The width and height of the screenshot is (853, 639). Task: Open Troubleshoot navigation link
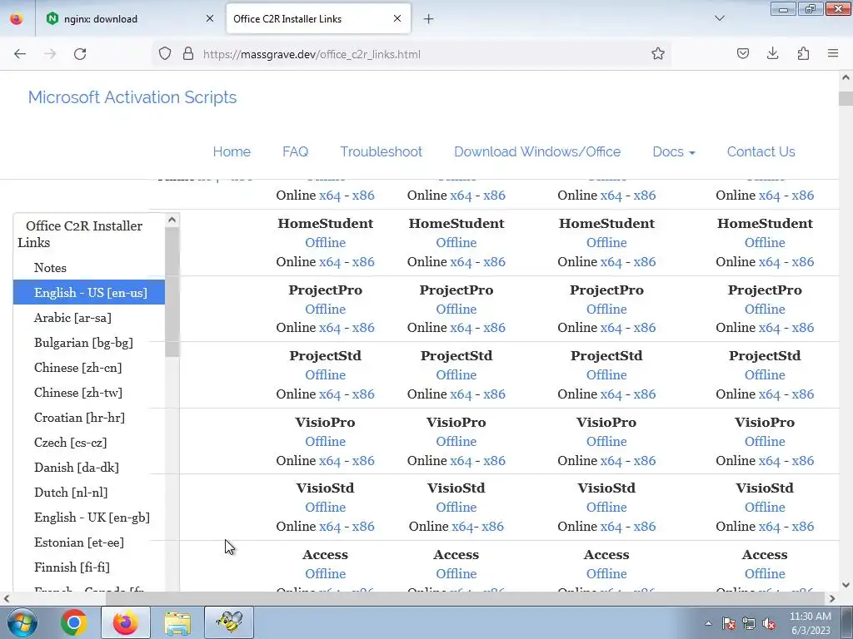tap(382, 151)
